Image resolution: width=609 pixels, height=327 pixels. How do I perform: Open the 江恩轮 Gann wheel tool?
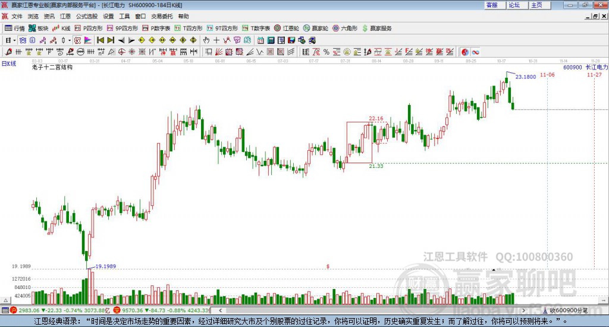click(x=287, y=28)
